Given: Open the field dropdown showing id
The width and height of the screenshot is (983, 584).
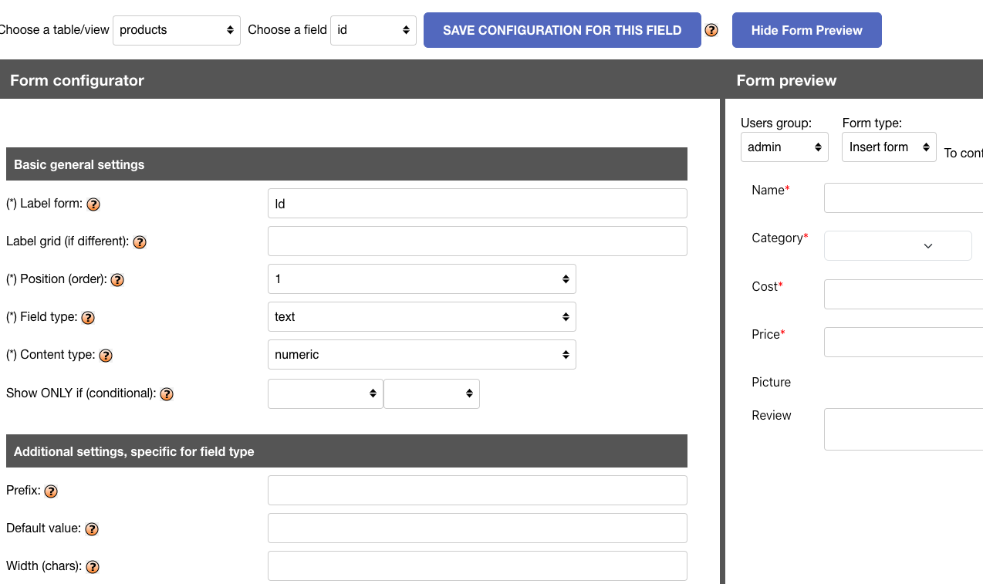Looking at the screenshot, I should tap(373, 30).
